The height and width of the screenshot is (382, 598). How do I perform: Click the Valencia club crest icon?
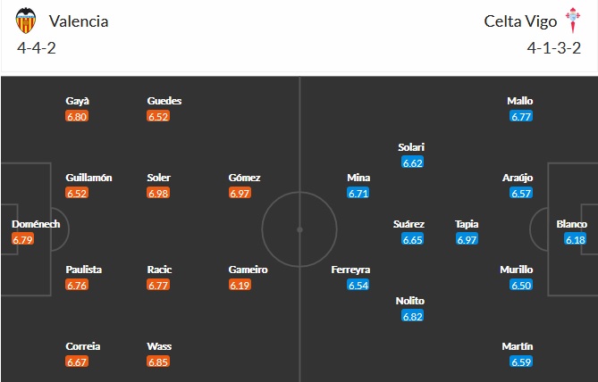click(x=28, y=20)
